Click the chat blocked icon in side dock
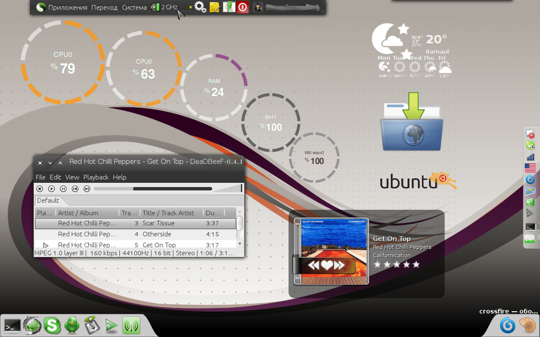The width and height of the screenshot is (540, 337). click(x=530, y=134)
